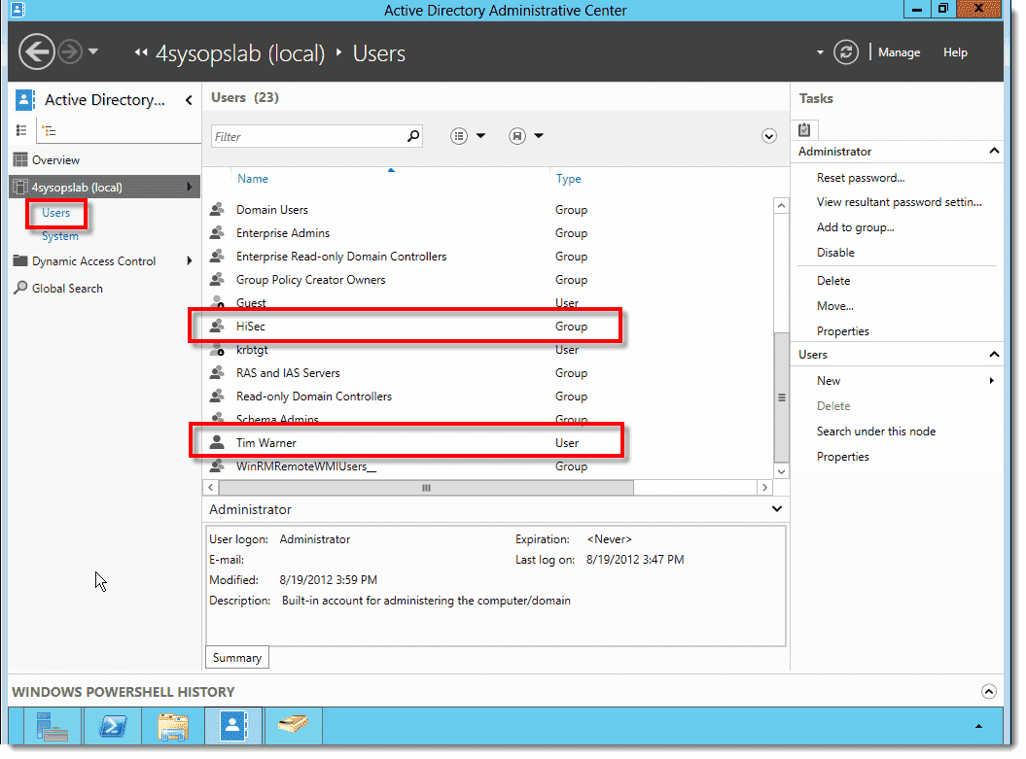Collapse the Administrator preview pane
Image resolution: width=1026 pixels, height=759 pixels.
[777, 508]
